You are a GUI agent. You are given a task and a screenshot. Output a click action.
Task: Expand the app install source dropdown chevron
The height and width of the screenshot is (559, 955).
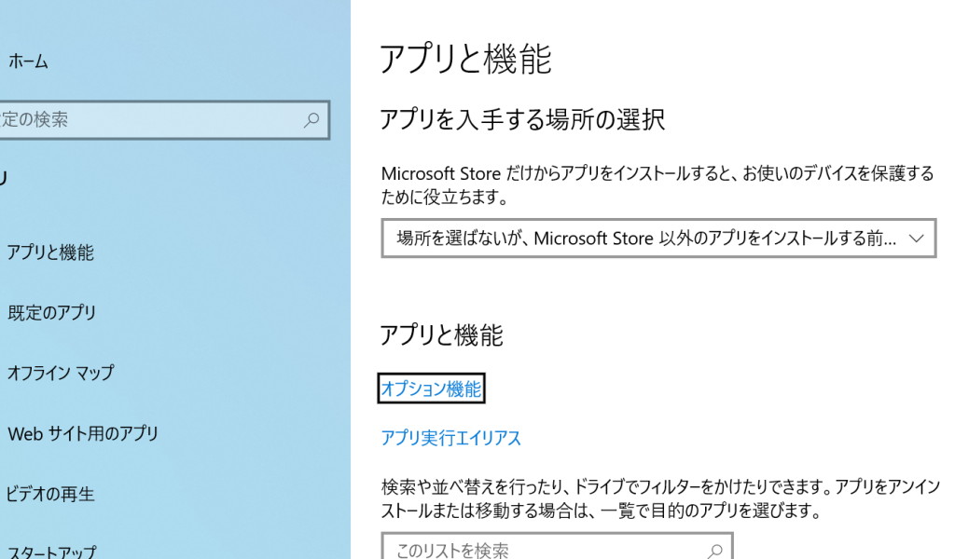916,239
